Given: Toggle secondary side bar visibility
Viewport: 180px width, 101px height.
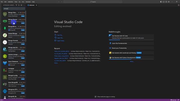Looking at the screenshot, I should (x=166, y=2).
